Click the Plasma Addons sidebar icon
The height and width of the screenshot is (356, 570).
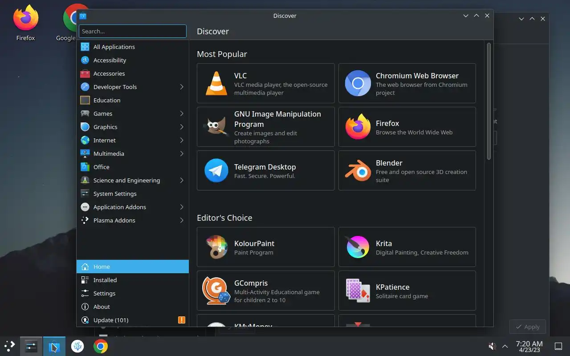(85, 220)
